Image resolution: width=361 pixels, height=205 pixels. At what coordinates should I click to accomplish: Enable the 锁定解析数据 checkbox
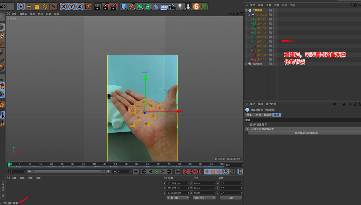[266, 124]
